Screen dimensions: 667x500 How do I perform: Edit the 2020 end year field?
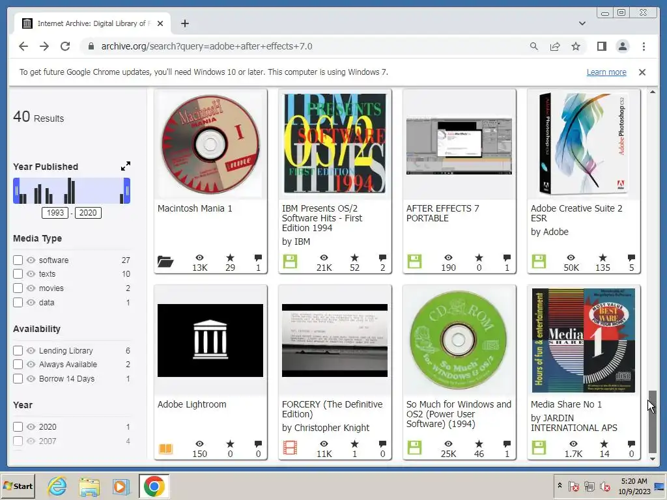coord(88,213)
